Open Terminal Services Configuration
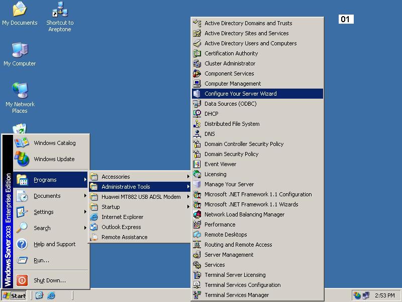Screen dimensions: 402x302 pos(257,285)
